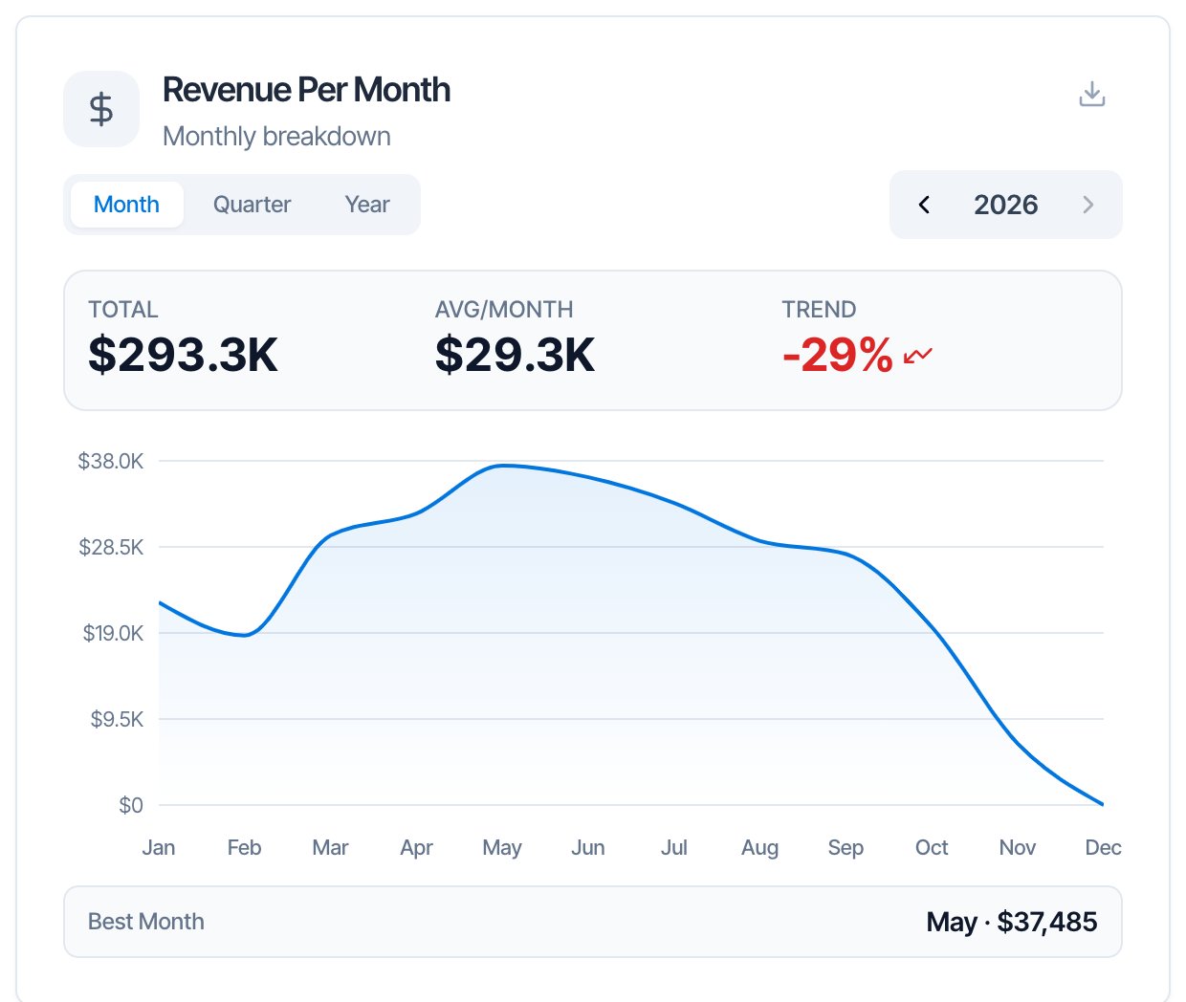This screenshot has width=1186, height=1002.
Task: Click the 2026 year label
Action: coord(1005,205)
